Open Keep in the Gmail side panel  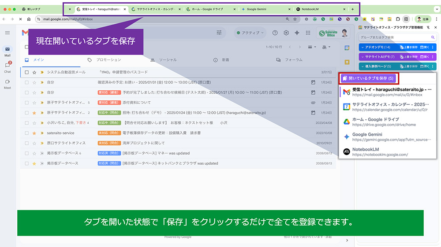[347, 62]
